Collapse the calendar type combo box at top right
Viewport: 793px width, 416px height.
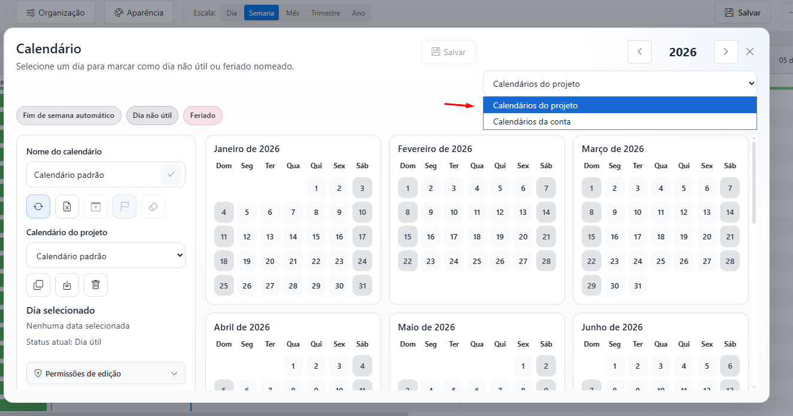[x=619, y=84]
